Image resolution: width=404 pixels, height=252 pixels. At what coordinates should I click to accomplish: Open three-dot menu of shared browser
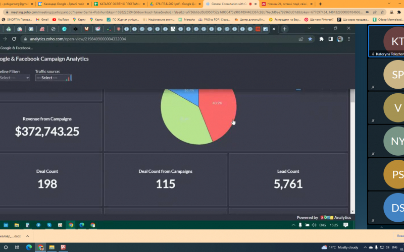click(x=349, y=39)
